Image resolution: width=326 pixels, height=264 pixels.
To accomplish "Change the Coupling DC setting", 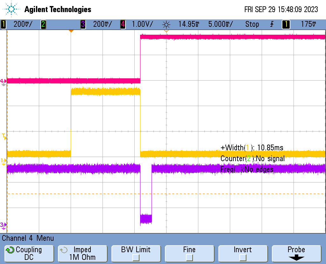I will [29, 253].
